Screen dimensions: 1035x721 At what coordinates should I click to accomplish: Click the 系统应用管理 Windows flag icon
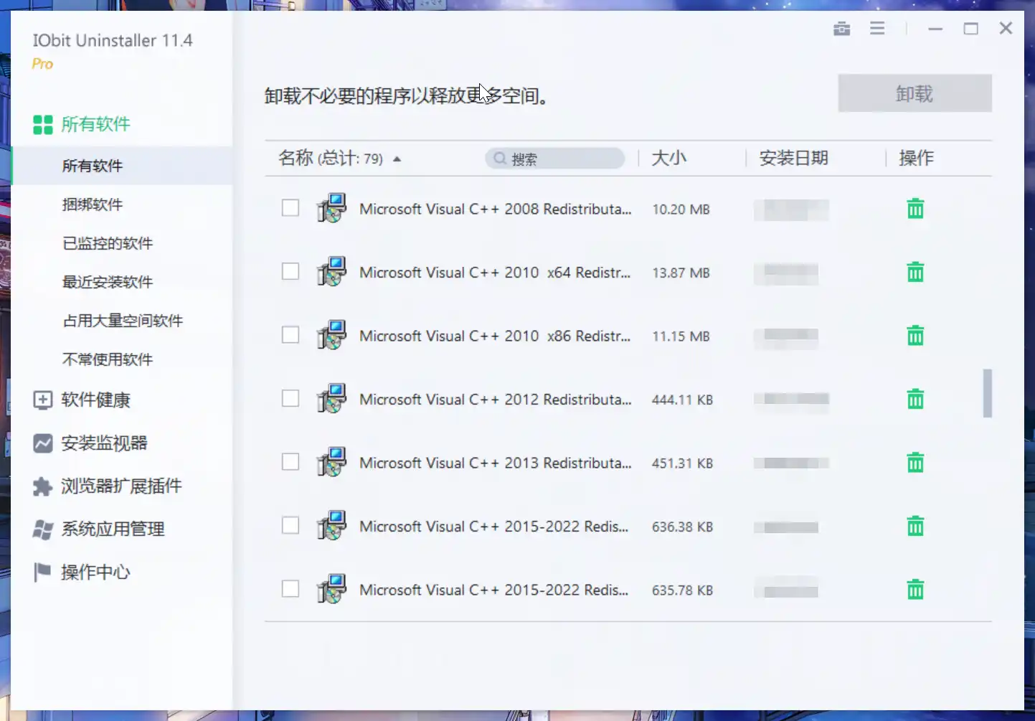pos(43,529)
